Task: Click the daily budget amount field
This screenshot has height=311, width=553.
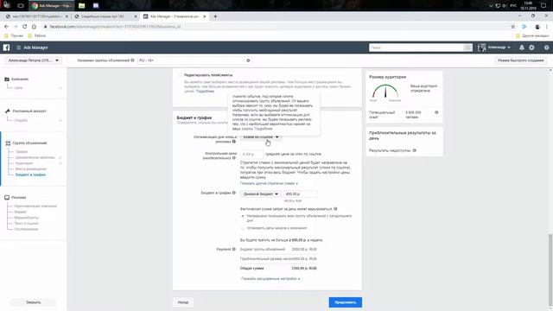Action: 300,194
